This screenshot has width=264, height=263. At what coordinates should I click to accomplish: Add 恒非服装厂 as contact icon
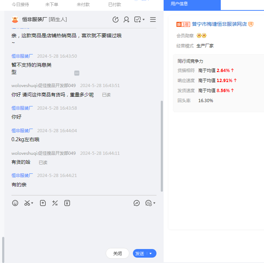coord(126,20)
